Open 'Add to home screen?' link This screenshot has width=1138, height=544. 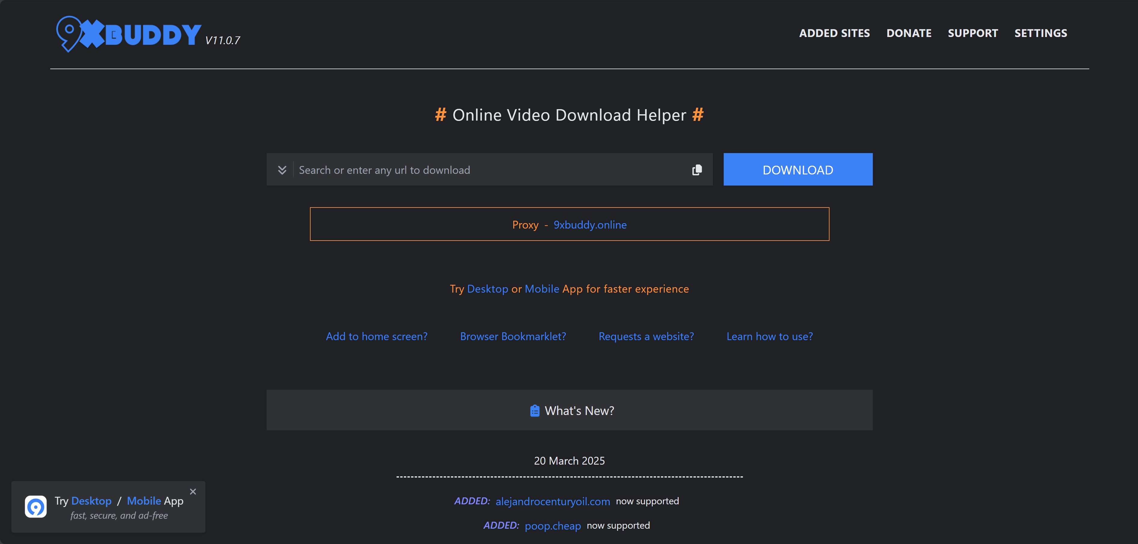tap(376, 337)
